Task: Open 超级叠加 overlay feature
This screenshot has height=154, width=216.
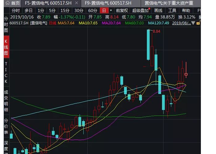Action: [x=140, y=10]
